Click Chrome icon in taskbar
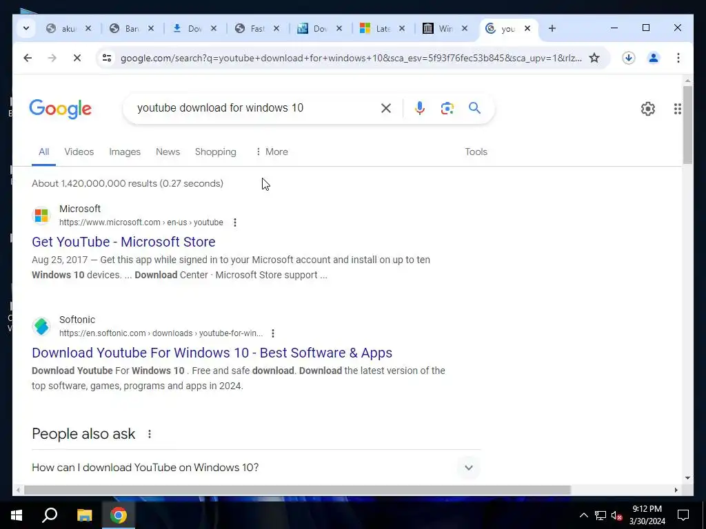 pos(119,515)
